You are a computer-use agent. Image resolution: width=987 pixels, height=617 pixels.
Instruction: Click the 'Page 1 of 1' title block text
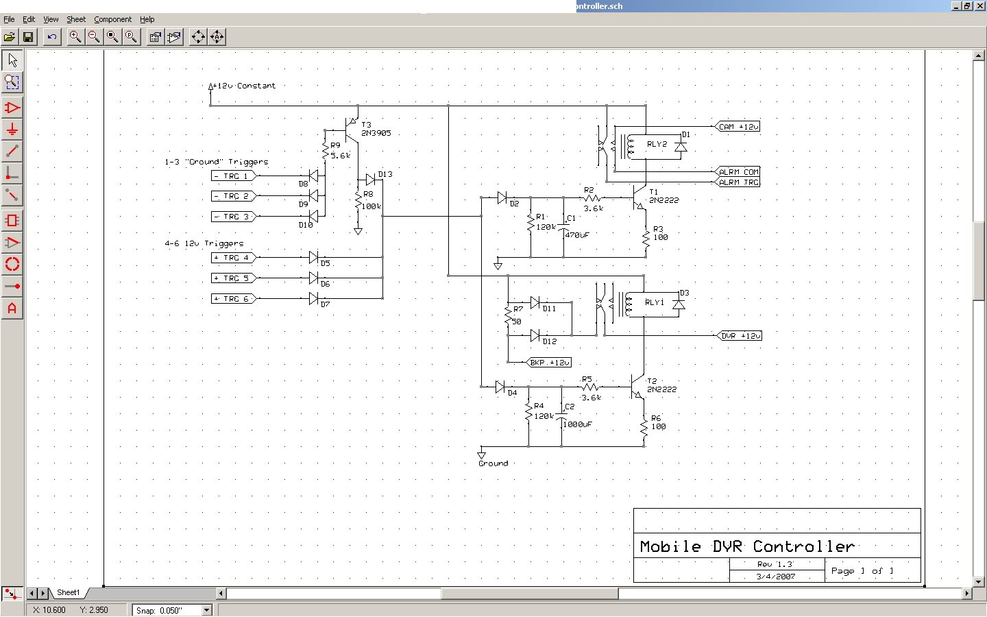pyautogui.click(x=862, y=570)
